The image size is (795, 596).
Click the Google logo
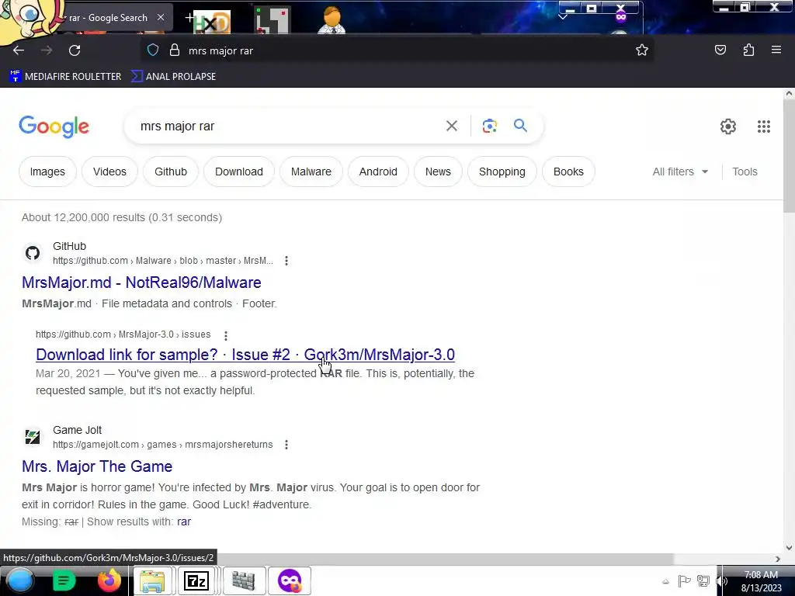click(x=54, y=126)
